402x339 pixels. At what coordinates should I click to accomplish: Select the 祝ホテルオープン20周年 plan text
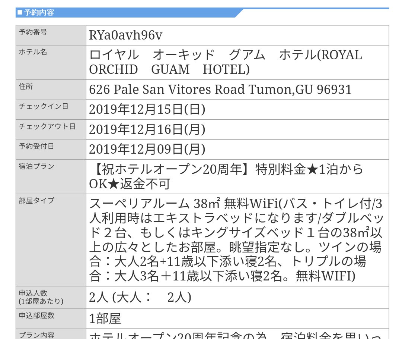[x=226, y=177]
